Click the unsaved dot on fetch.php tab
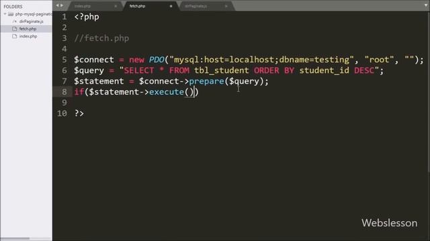This screenshot has width=430, height=241. (x=171, y=6)
